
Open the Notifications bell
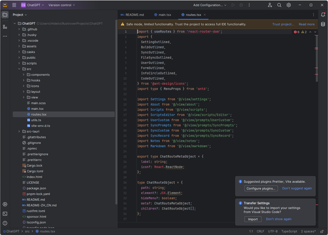[323, 15]
